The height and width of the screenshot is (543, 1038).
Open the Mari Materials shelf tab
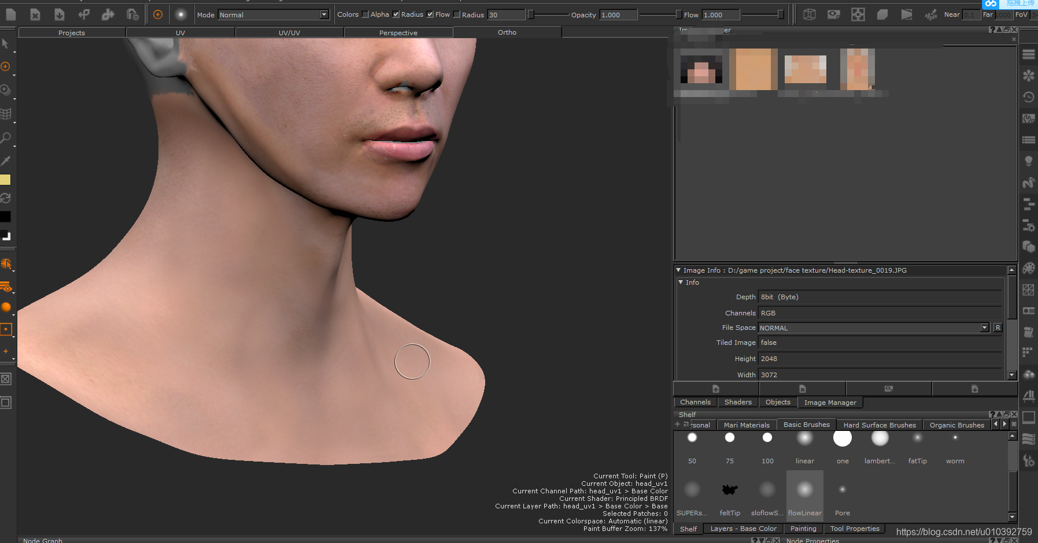pos(747,425)
